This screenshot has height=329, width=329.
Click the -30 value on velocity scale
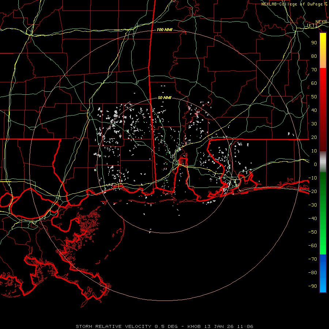[x=313, y=205]
